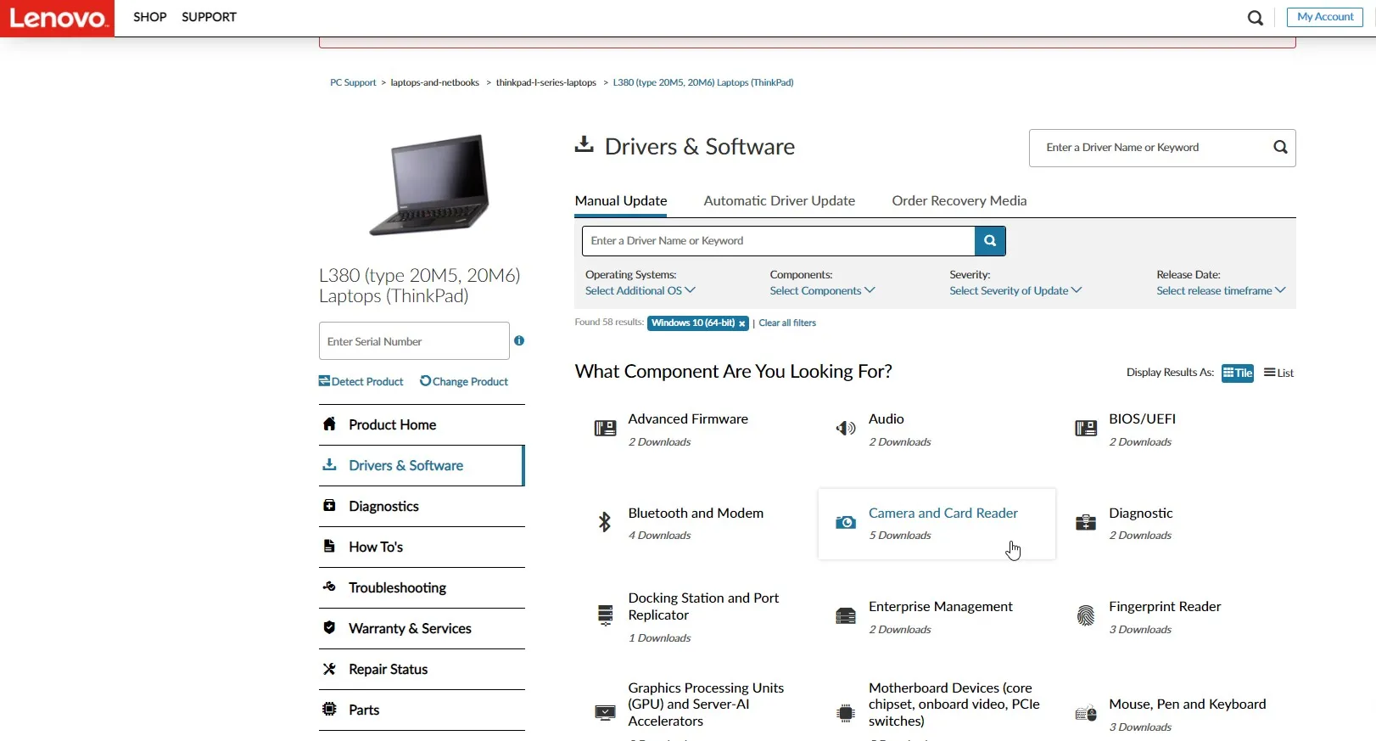The width and height of the screenshot is (1376, 741).
Task: Click the Parts chip icon
Action: tap(329, 709)
